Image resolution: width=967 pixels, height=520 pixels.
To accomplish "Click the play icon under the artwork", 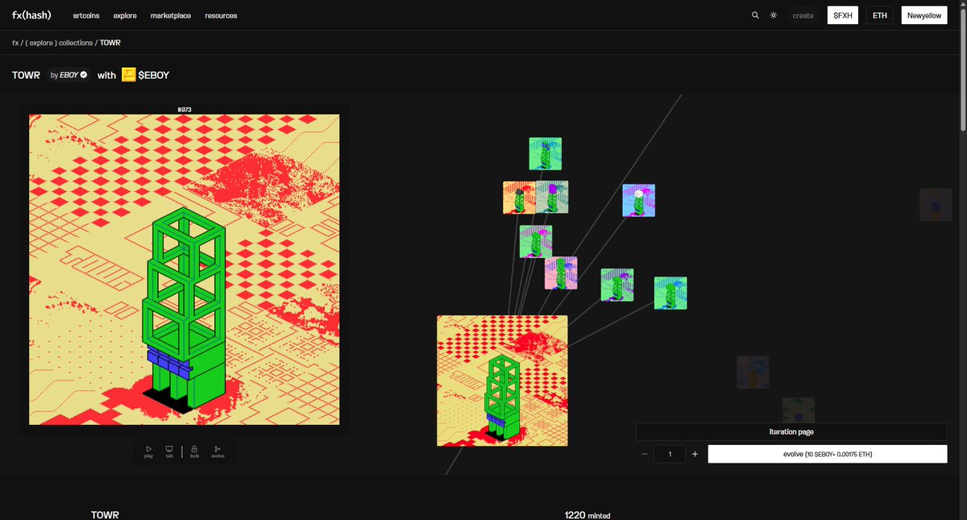I will pos(149,451).
